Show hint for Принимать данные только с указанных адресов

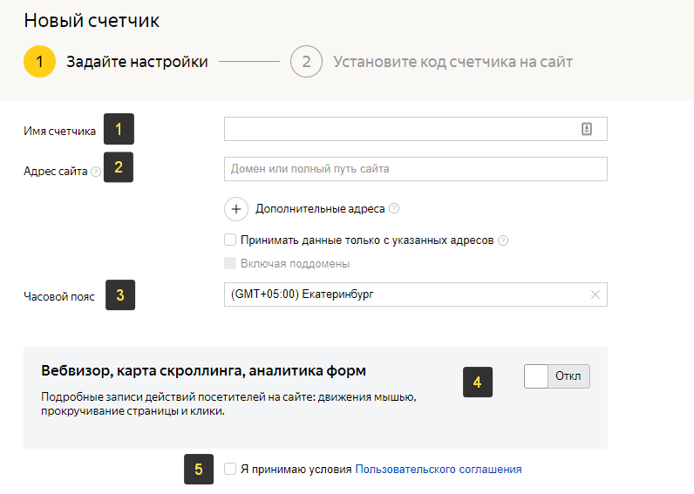click(x=503, y=240)
